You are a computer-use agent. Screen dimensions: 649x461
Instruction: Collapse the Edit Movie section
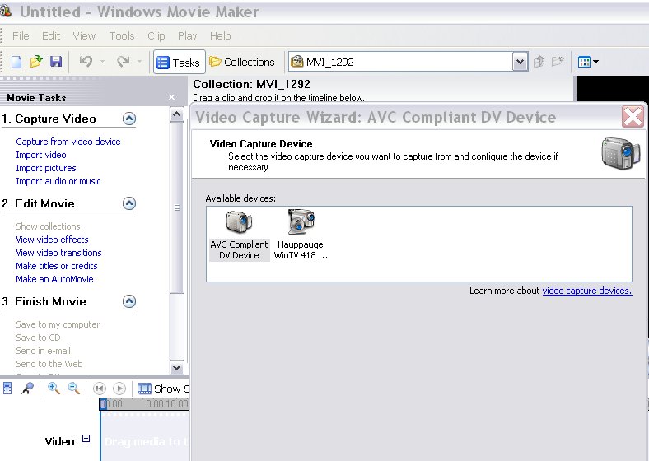pyautogui.click(x=129, y=203)
